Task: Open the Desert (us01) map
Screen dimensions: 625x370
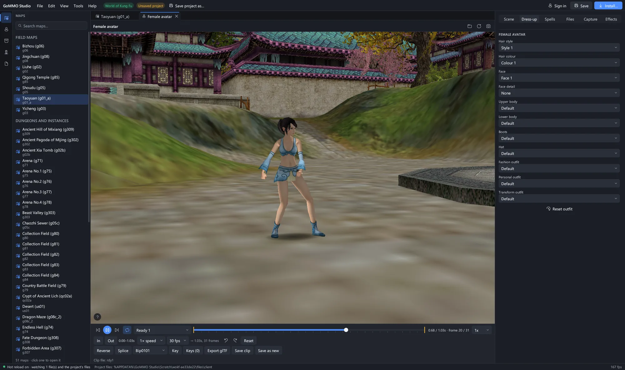Action: tap(51, 308)
